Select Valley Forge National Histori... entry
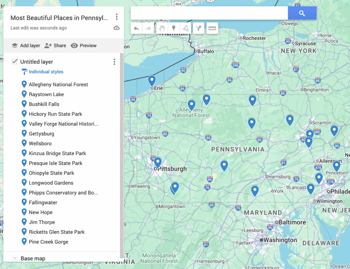350x269 pixels. pyautogui.click(x=63, y=124)
